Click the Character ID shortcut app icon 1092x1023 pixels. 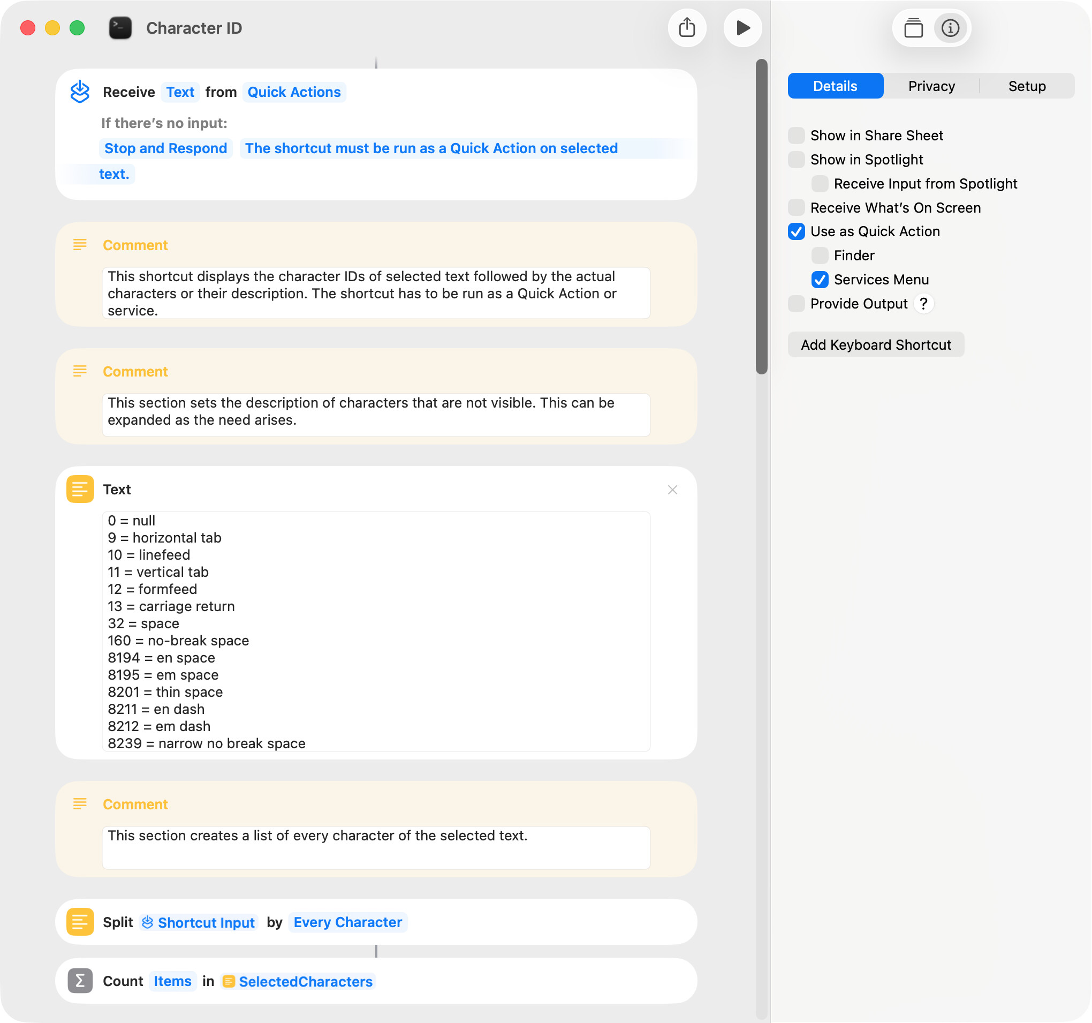click(x=120, y=28)
